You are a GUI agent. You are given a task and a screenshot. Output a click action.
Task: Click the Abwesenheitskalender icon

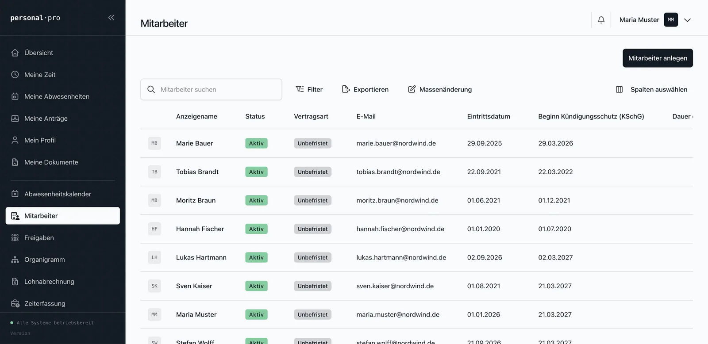[x=15, y=194]
